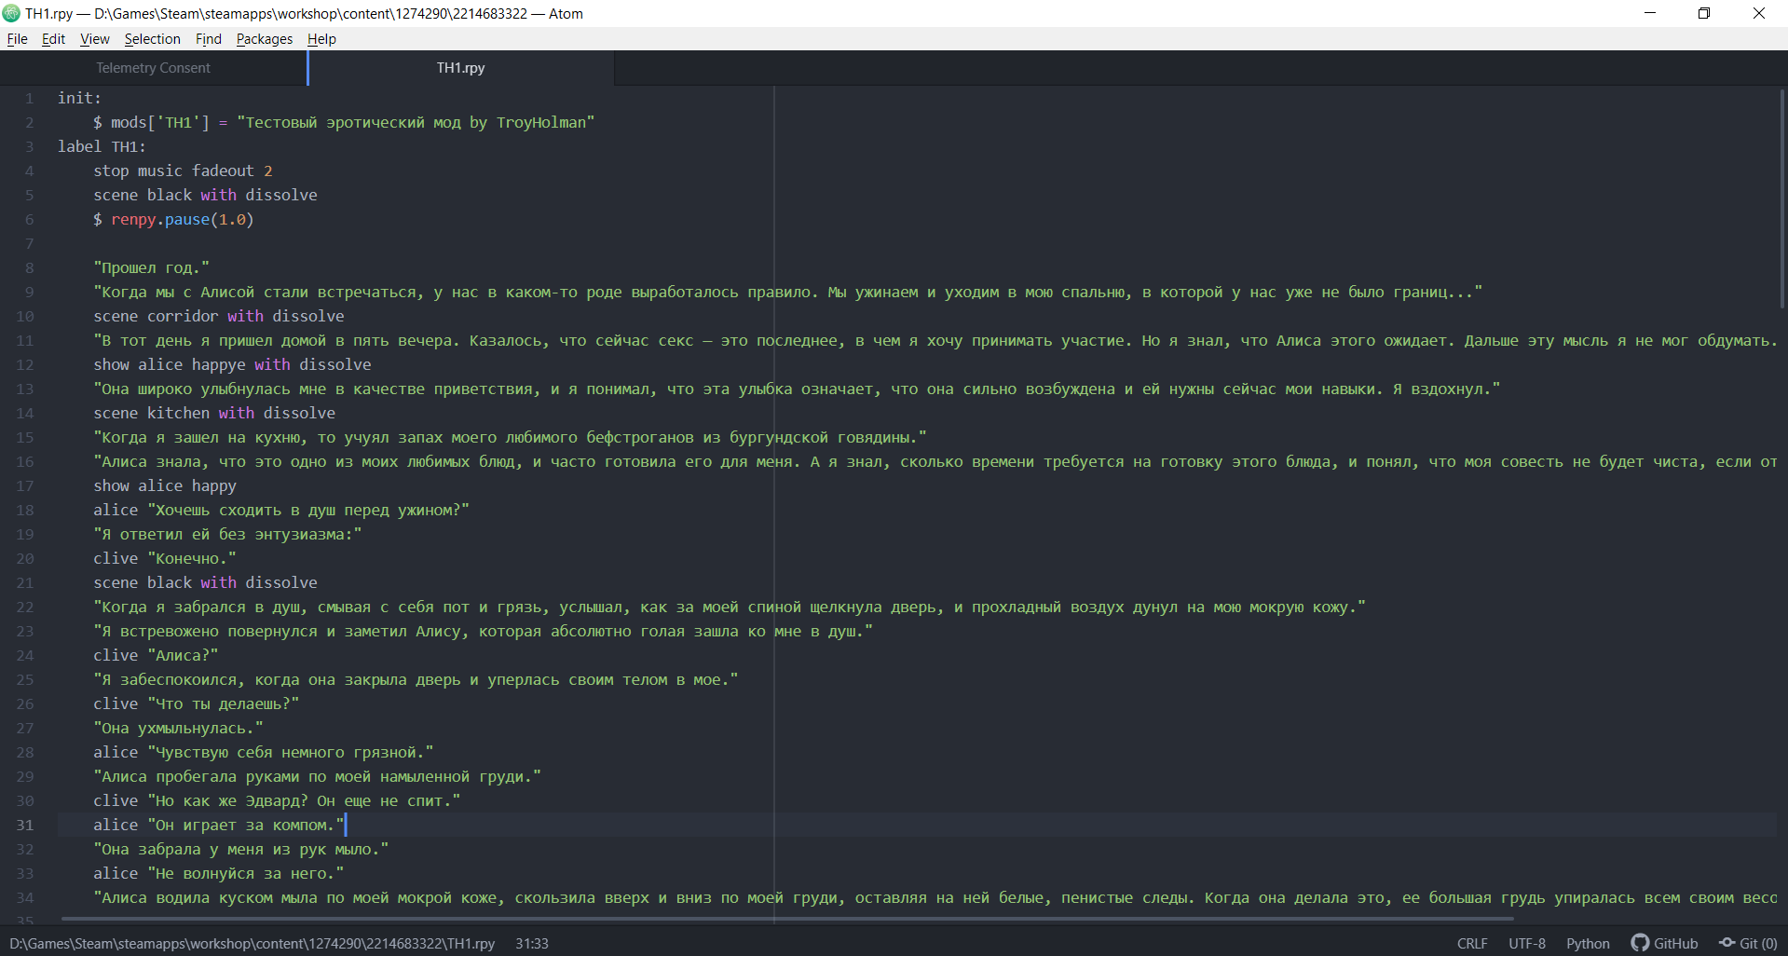Click cursor position 31:33 indicator
The image size is (1788, 956).
click(x=531, y=943)
